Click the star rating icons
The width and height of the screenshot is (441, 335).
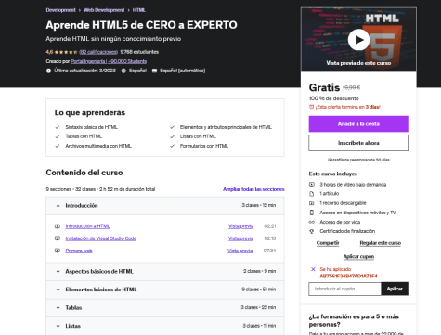coord(66,52)
